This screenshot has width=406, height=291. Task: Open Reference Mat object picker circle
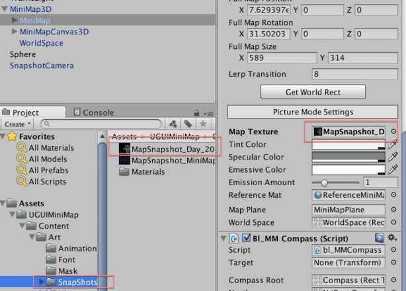[x=393, y=194]
